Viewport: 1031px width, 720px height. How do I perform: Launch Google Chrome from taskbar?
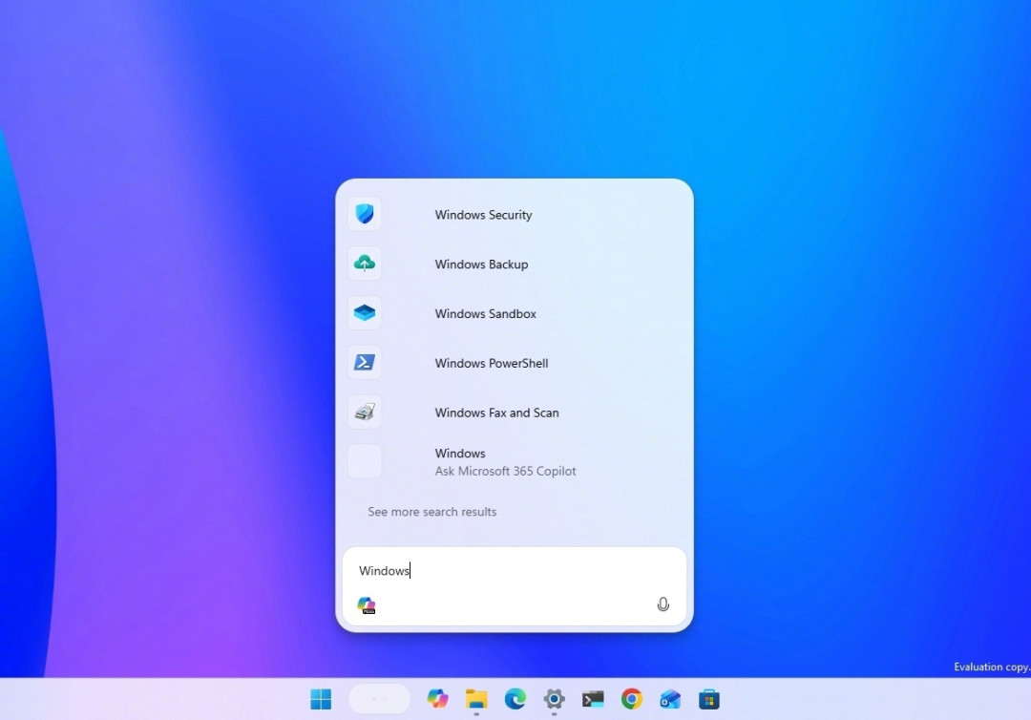(631, 699)
